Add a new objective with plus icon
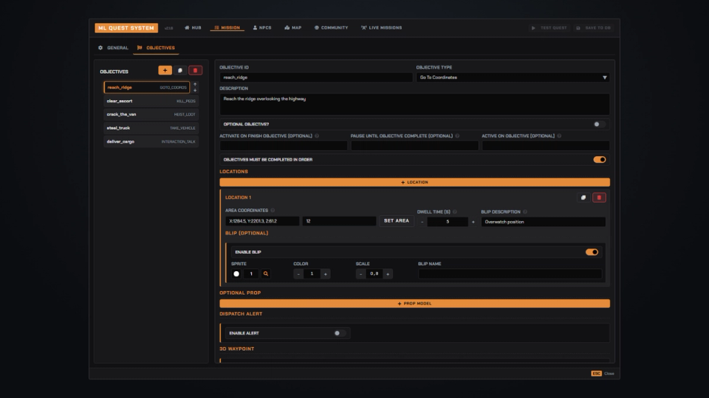Viewport: 709px width, 398px height. (x=165, y=71)
